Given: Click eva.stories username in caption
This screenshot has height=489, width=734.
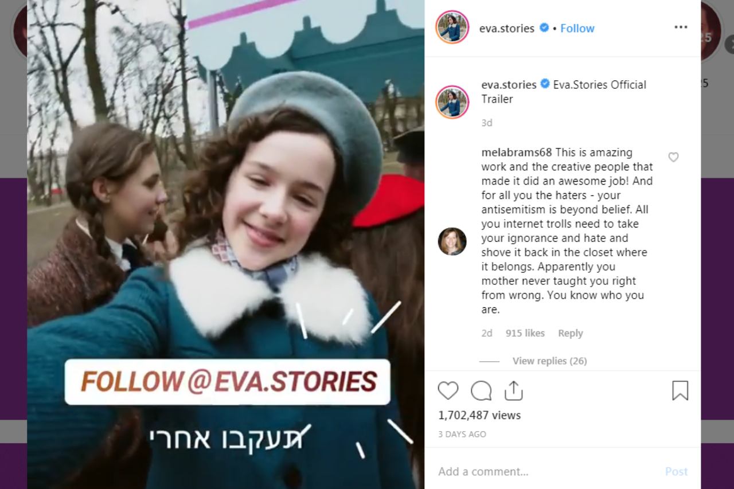Looking at the screenshot, I should click(509, 84).
